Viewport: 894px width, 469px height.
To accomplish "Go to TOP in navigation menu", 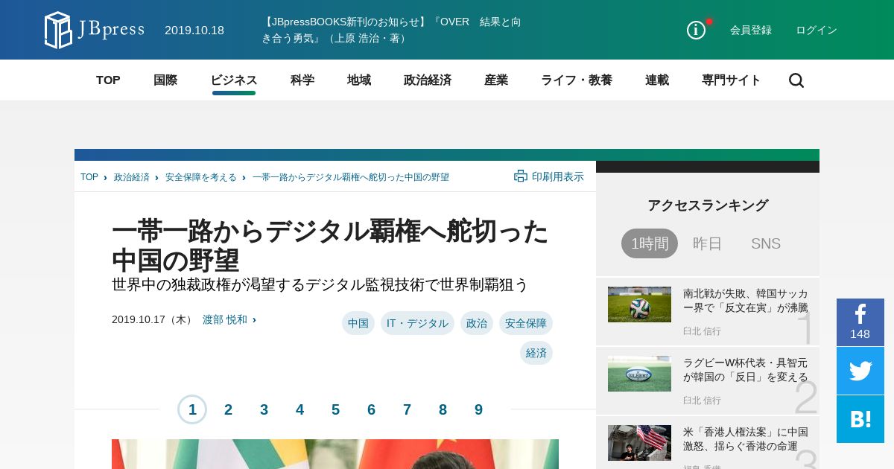I will [108, 80].
